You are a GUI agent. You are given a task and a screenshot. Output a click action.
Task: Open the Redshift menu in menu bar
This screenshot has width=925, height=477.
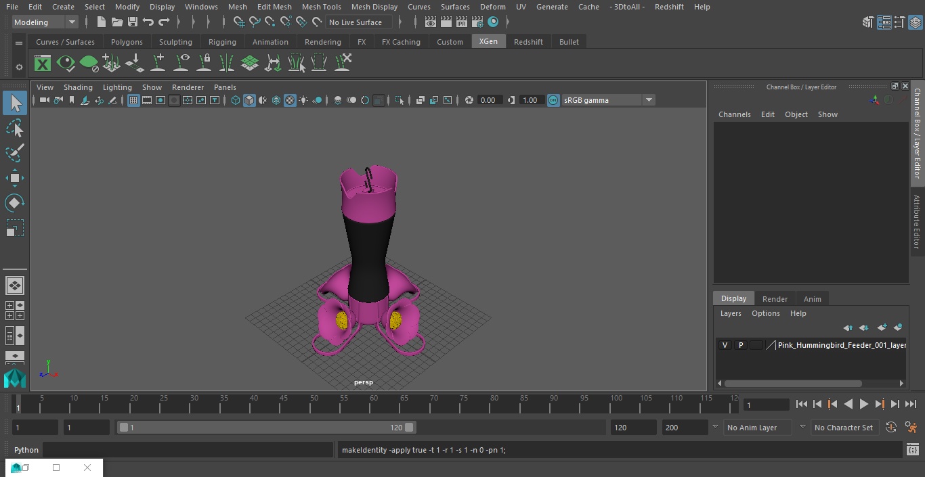(x=669, y=7)
